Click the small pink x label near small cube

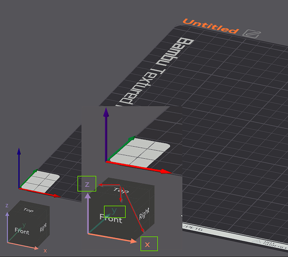[45, 251]
